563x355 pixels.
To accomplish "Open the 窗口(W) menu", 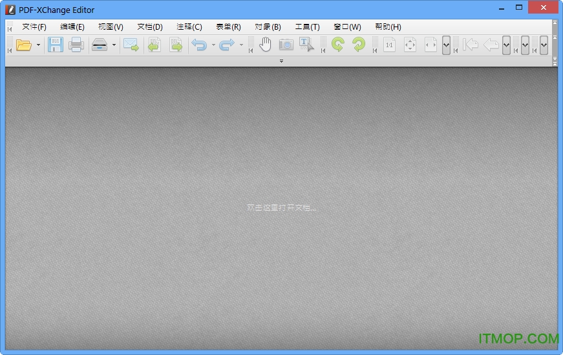I will point(347,27).
